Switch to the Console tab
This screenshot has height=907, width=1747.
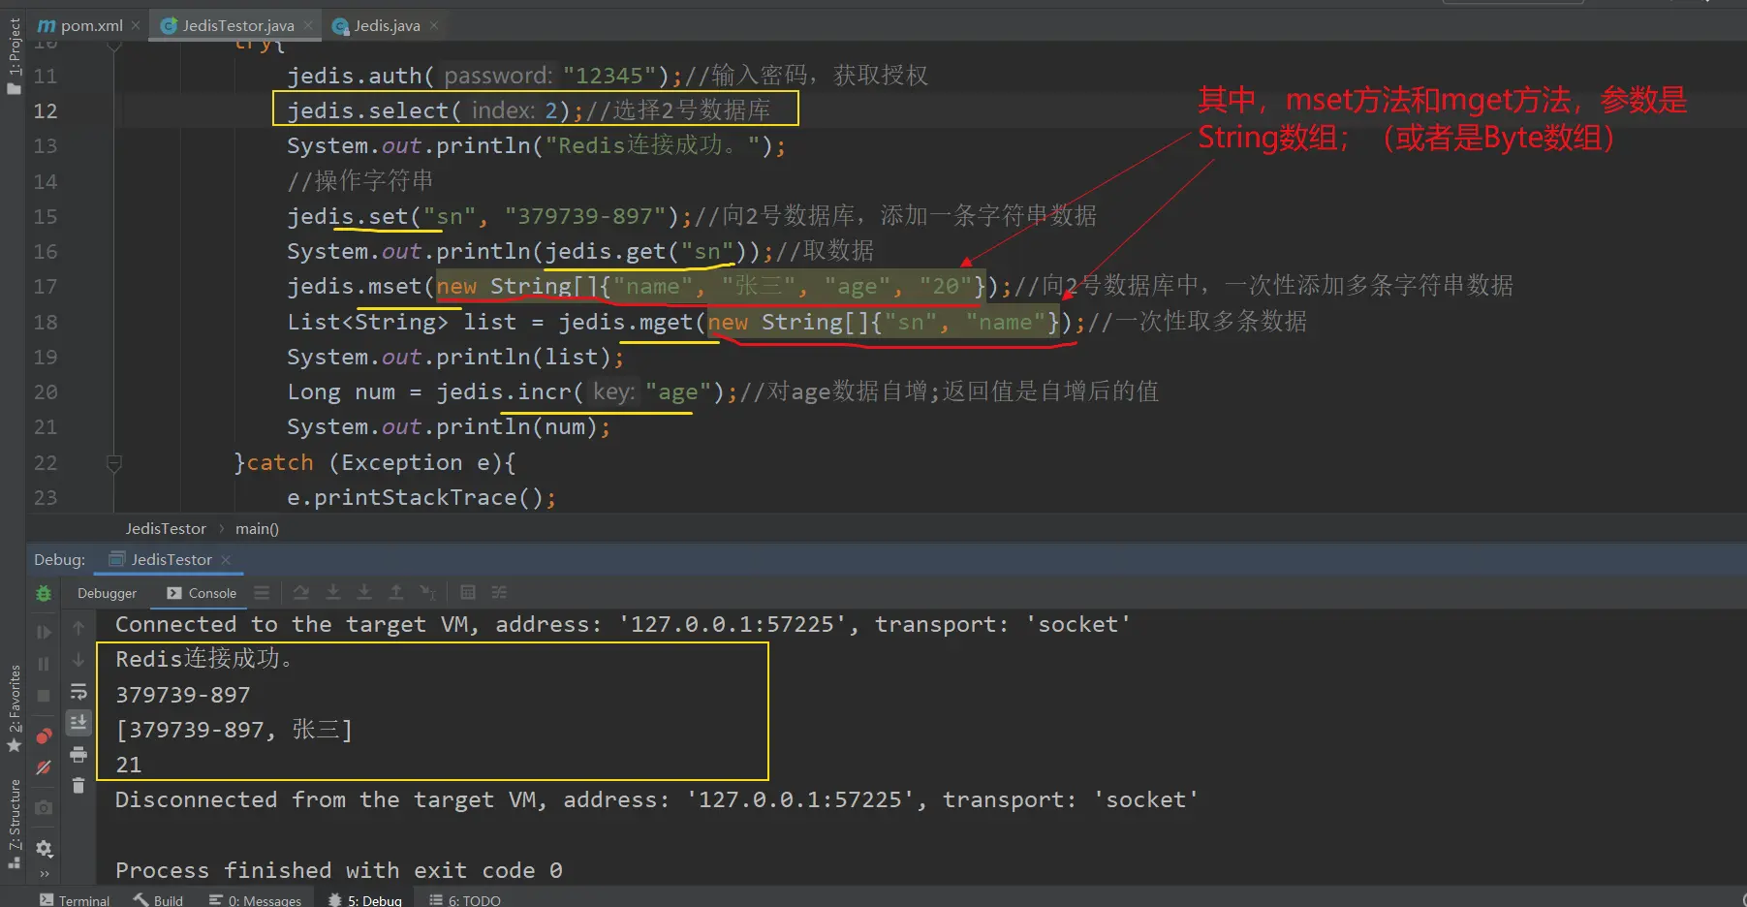click(202, 593)
